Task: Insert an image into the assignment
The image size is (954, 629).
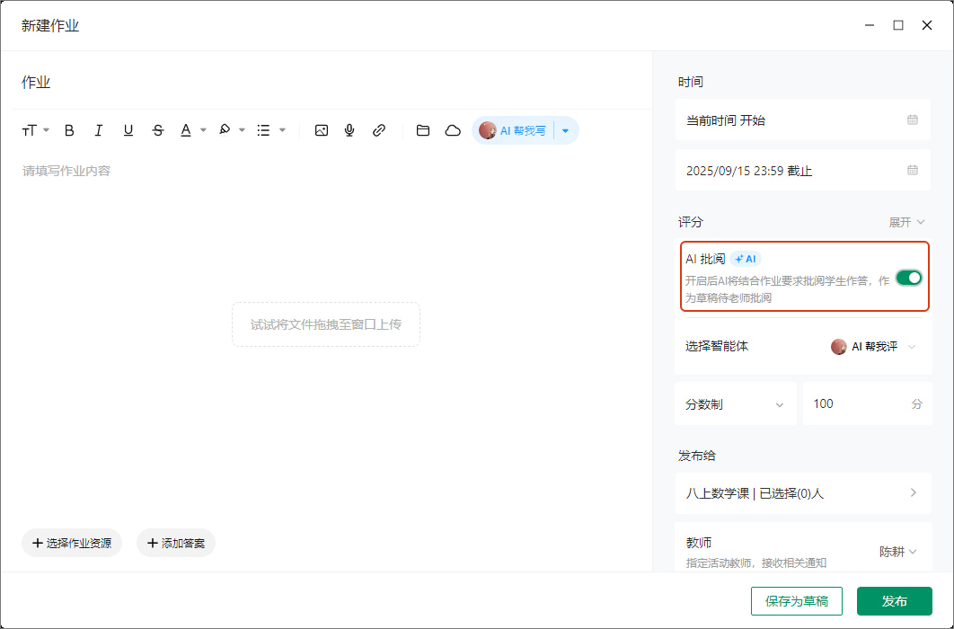Action: click(322, 130)
